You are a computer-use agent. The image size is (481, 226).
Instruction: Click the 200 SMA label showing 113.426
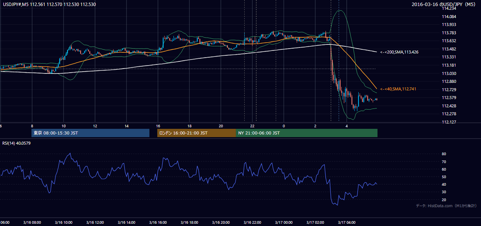399,52
